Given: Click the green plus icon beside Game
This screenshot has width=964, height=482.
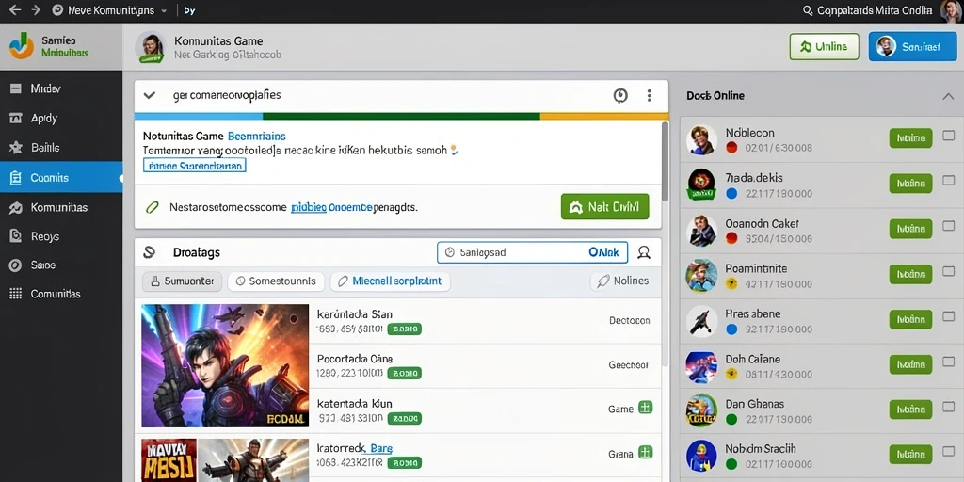Looking at the screenshot, I should coord(645,408).
